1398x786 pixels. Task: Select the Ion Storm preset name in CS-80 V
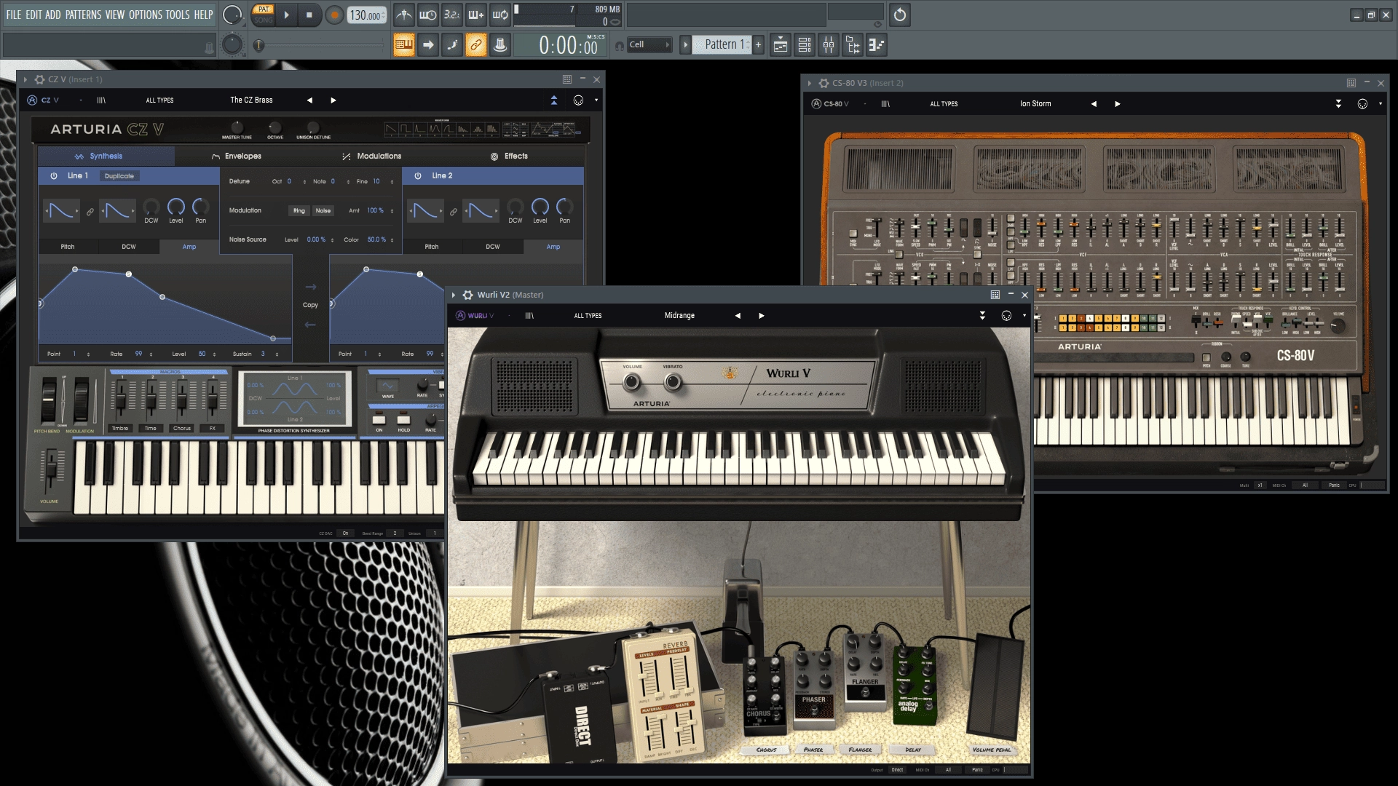click(1035, 104)
